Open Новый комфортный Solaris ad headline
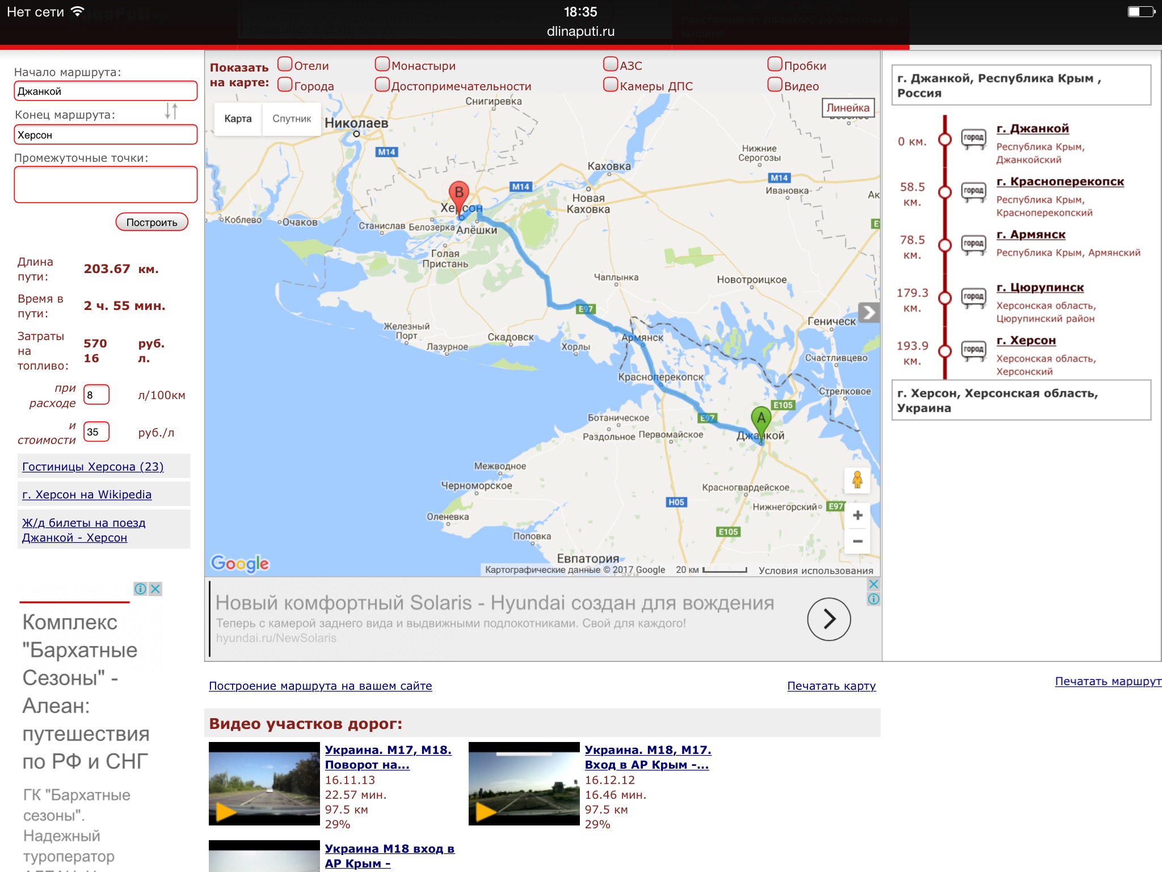The width and height of the screenshot is (1162, 872). pos(495,602)
